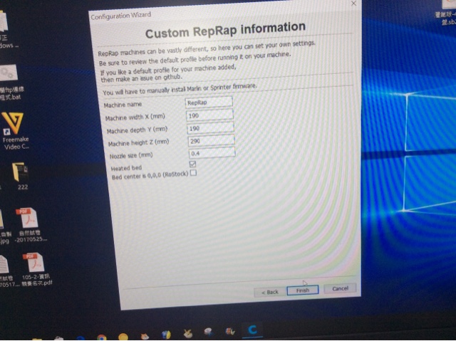456x341 pixels.
Task: Open the globe and moon taskbar icon
Action: pos(166,335)
